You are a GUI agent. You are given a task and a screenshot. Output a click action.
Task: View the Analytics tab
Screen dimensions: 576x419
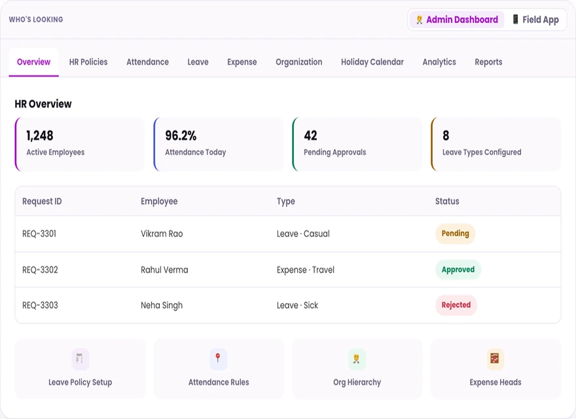439,62
